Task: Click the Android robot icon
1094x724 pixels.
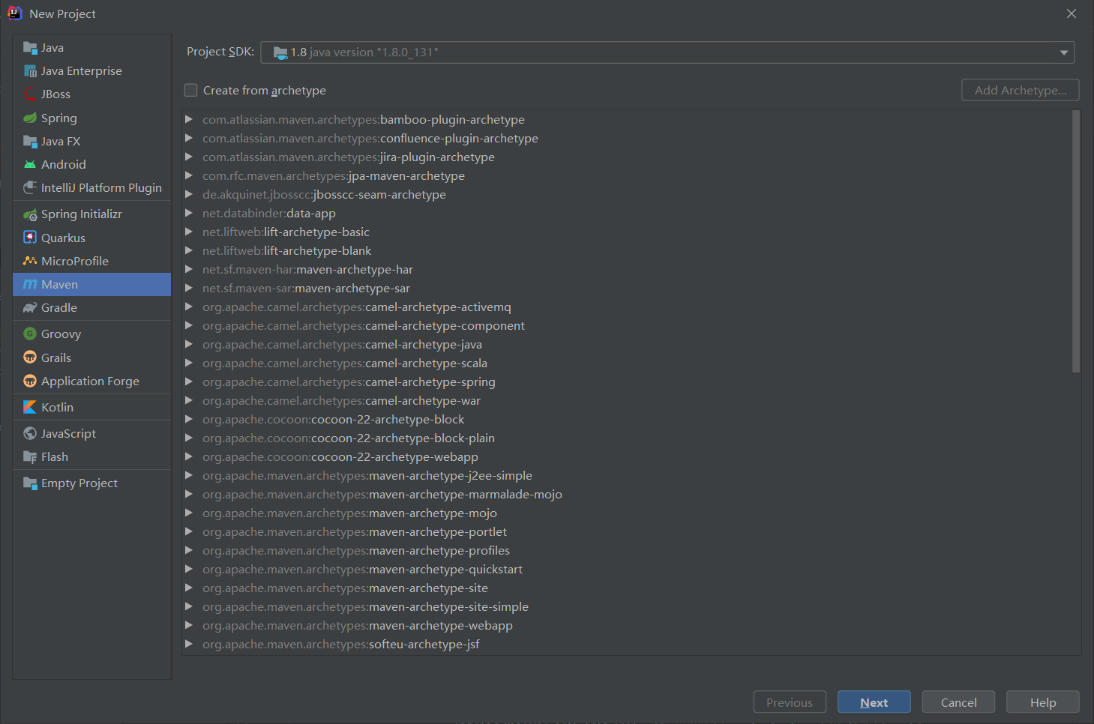Action: click(x=30, y=164)
